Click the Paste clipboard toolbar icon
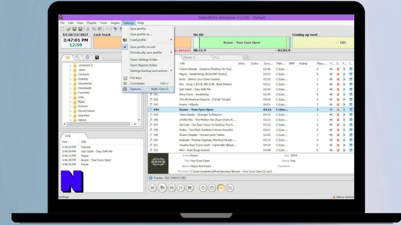 pyautogui.click(x=100, y=29)
